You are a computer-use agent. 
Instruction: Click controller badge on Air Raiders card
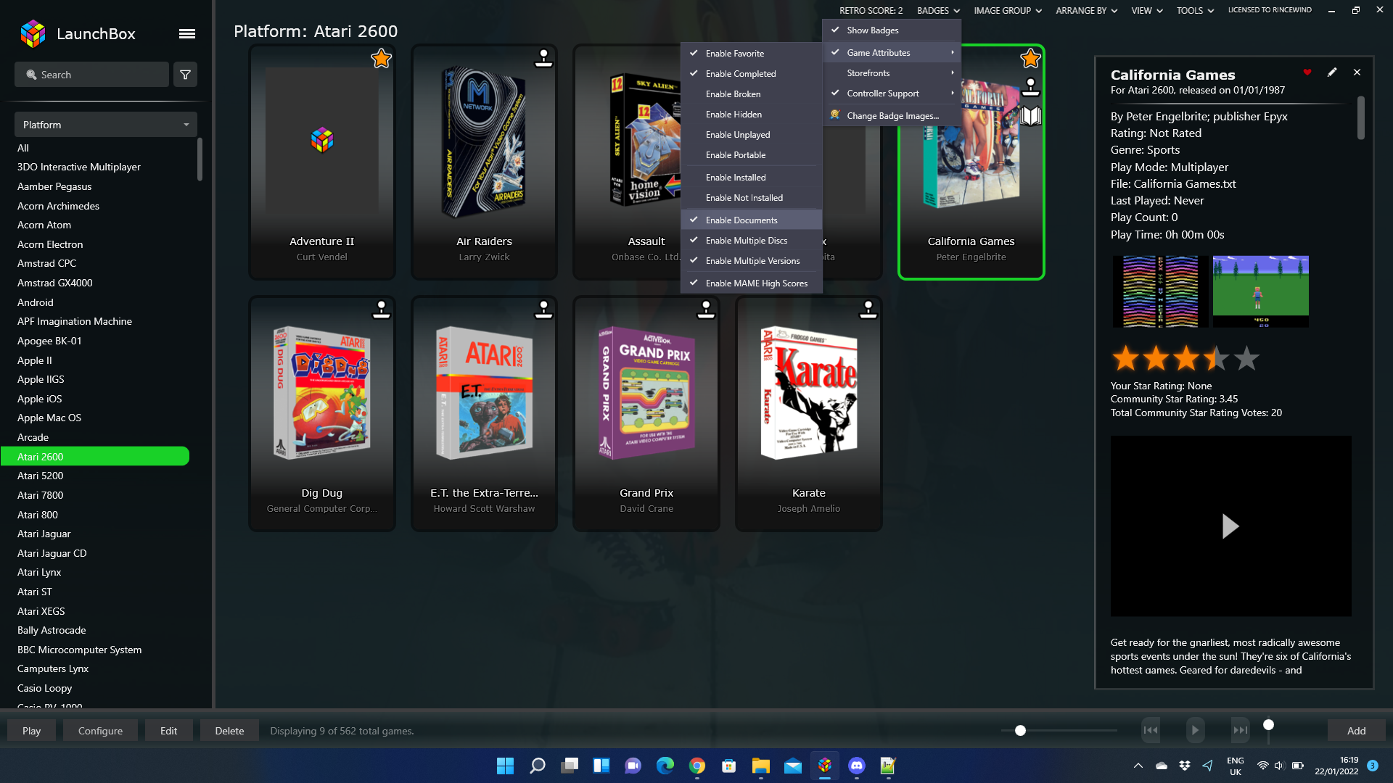click(543, 58)
